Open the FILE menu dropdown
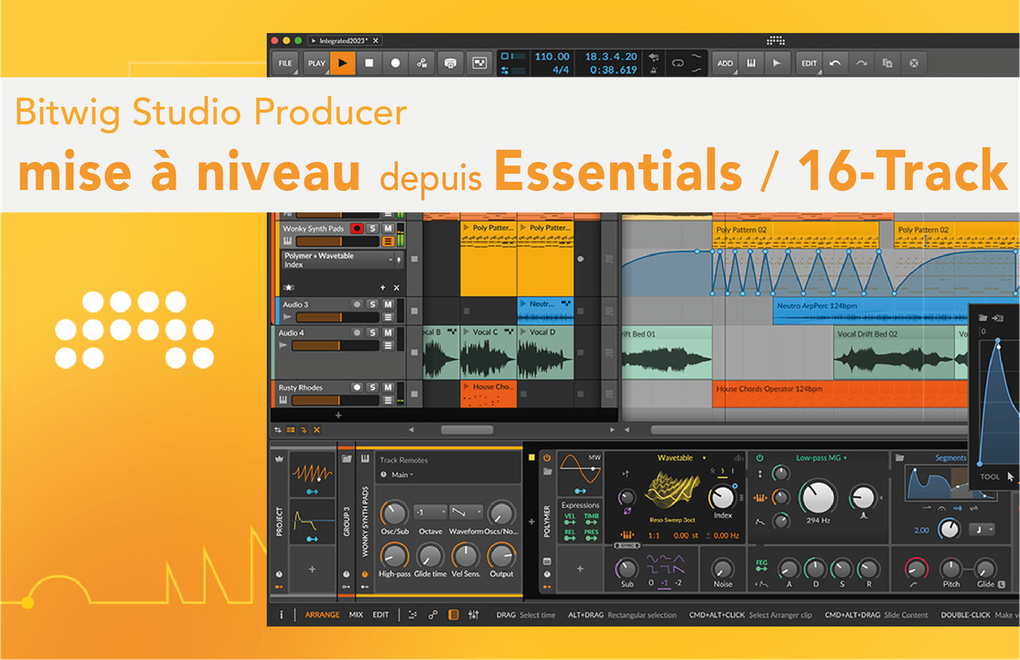1020x660 pixels. (x=286, y=63)
